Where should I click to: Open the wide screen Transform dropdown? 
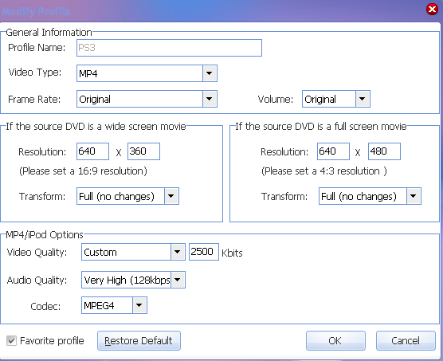click(x=127, y=196)
